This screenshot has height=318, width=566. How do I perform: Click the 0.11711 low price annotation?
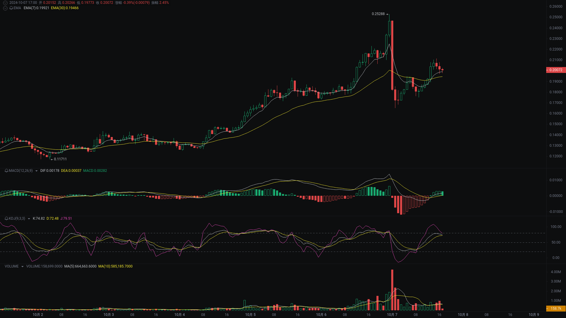click(x=60, y=159)
